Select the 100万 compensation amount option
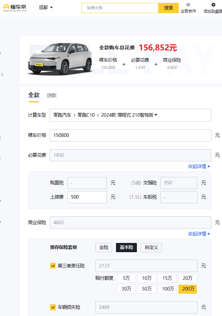 167,289
